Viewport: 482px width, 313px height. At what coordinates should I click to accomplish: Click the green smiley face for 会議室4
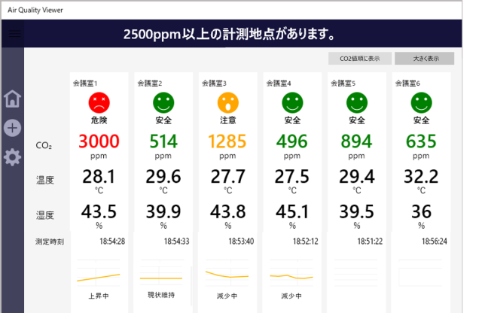(x=292, y=102)
